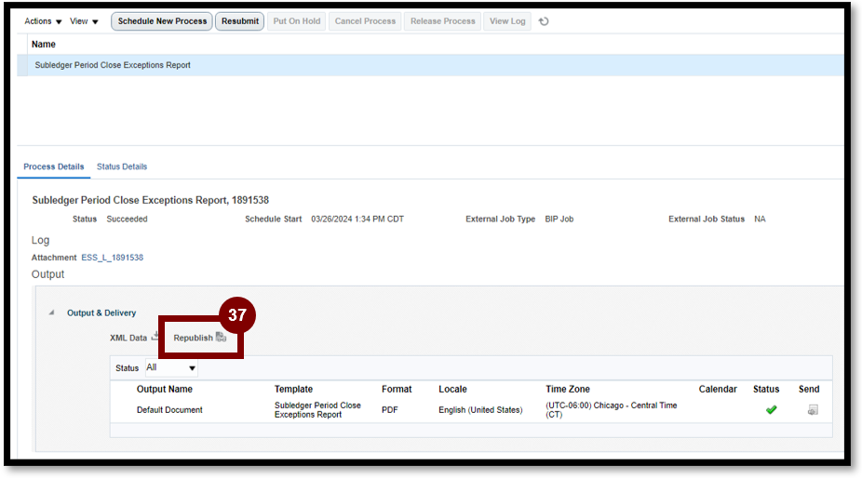Open the View dropdown menu
Screen dimensions: 862x479
click(x=84, y=21)
